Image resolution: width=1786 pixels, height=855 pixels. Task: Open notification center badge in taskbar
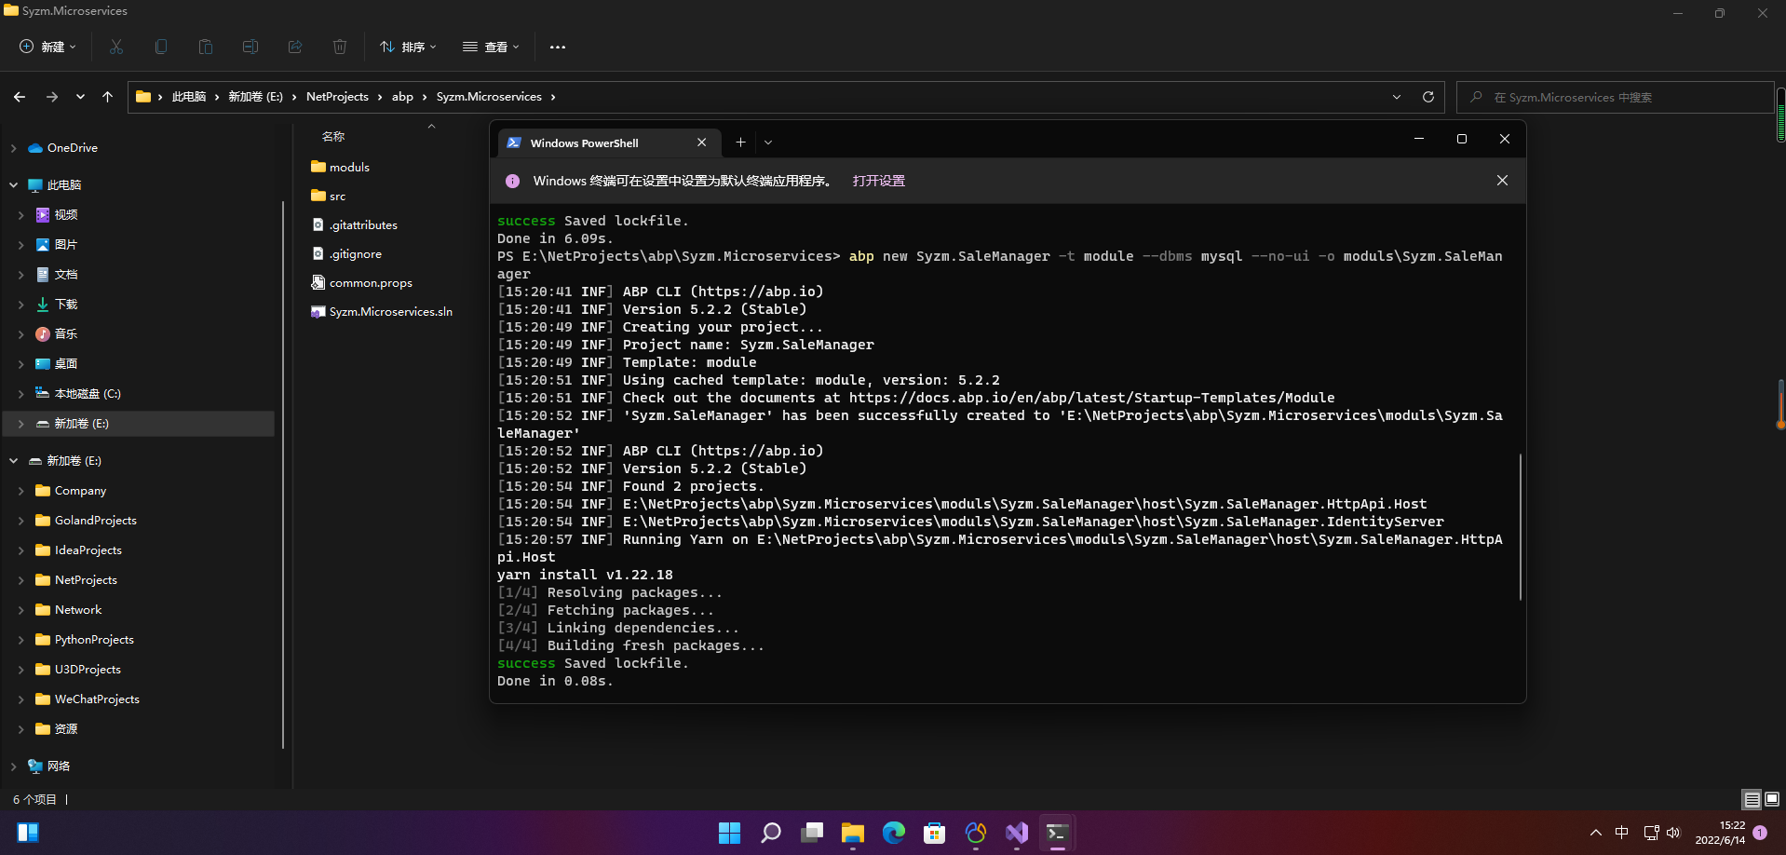coord(1760,833)
